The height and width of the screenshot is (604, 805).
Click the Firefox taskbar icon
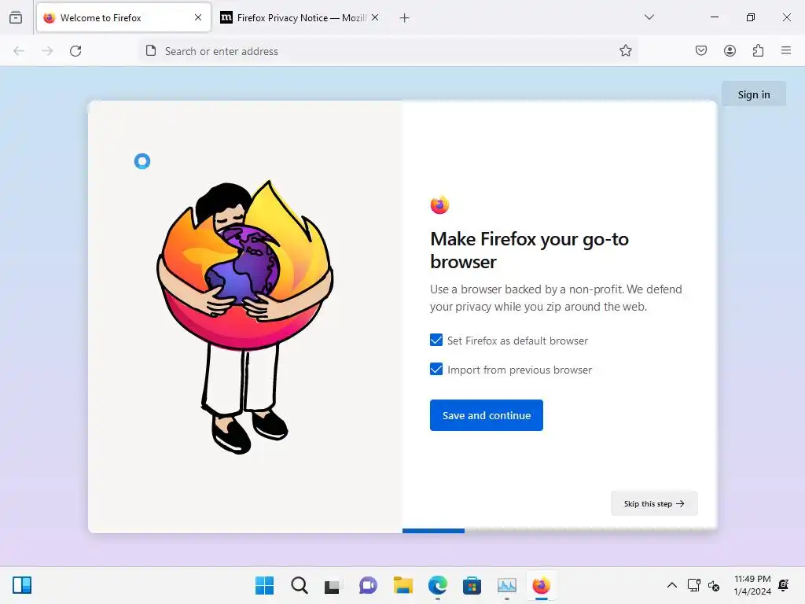pyautogui.click(x=542, y=585)
